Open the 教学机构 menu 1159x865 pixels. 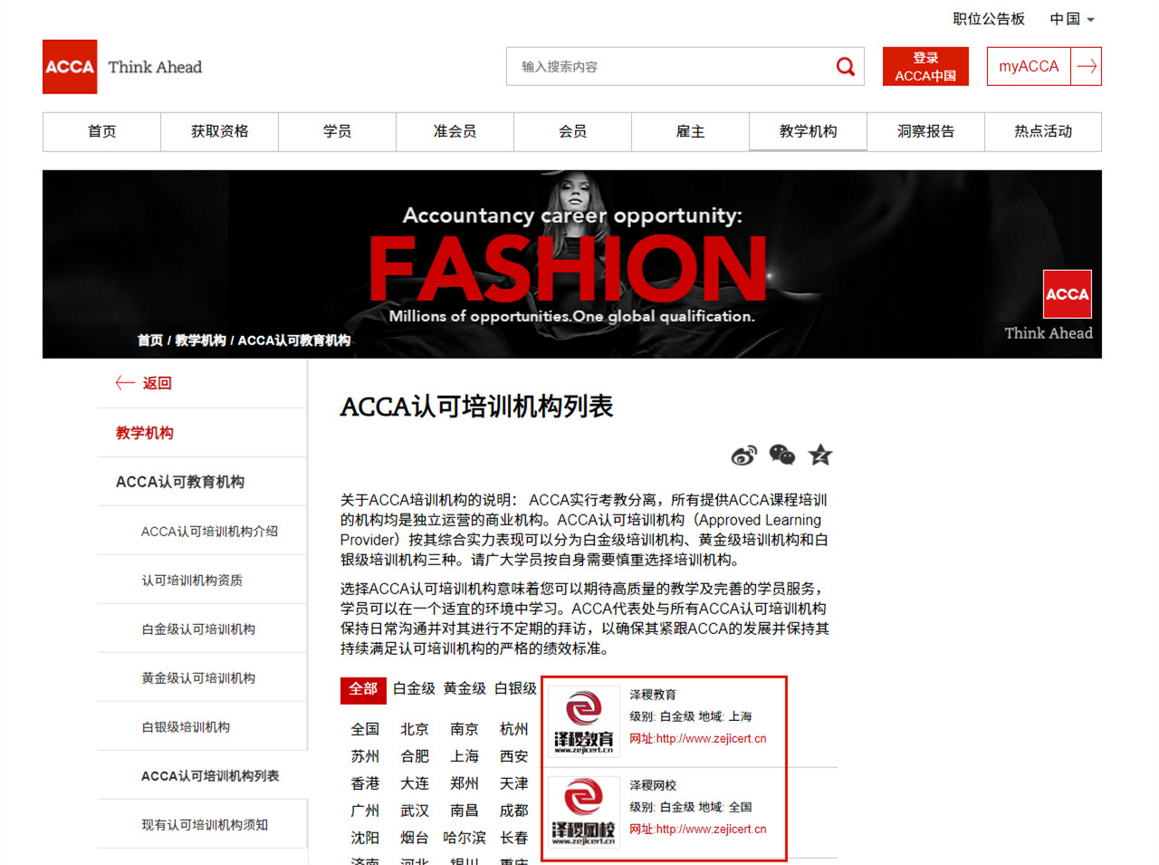tap(808, 131)
